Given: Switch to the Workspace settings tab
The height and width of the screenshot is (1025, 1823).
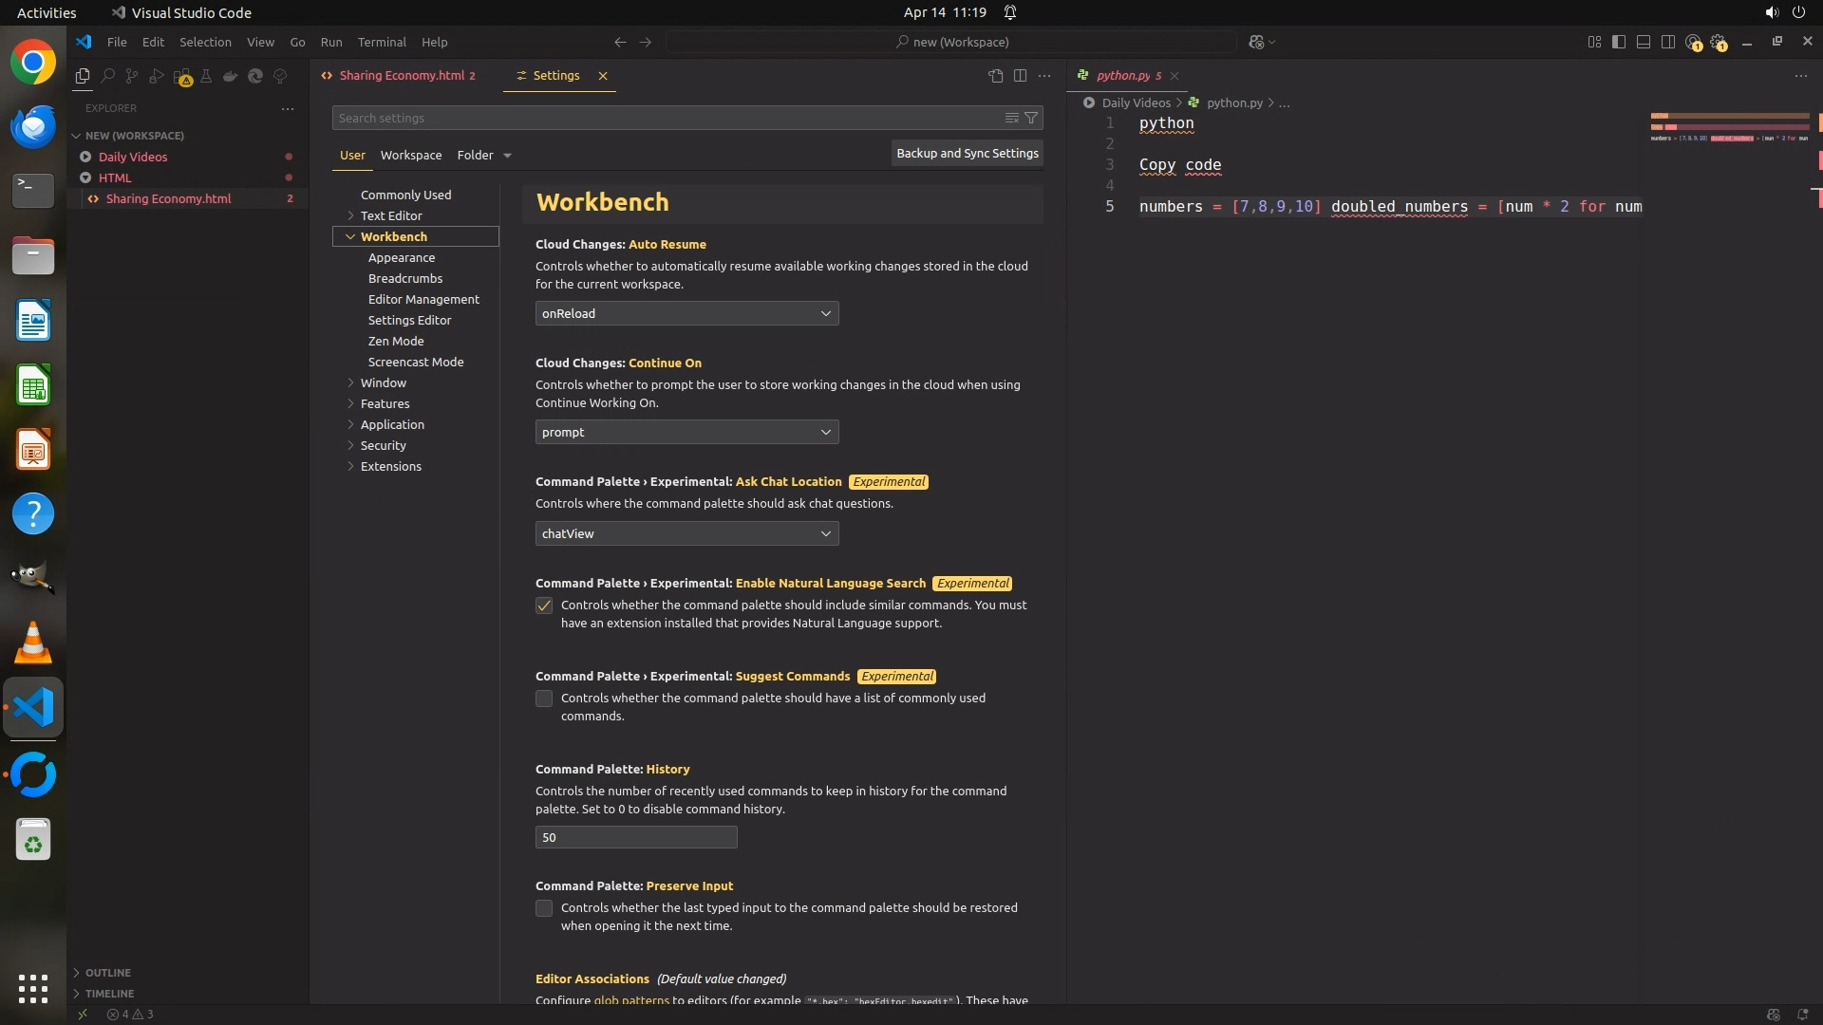Looking at the screenshot, I should [x=410, y=155].
